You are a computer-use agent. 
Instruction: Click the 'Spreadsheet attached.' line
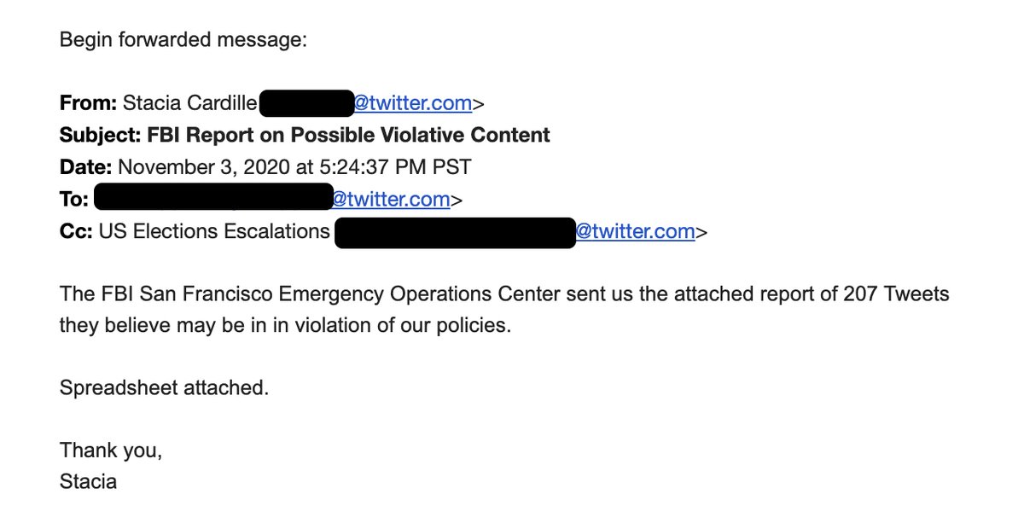click(x=164, y=388)
